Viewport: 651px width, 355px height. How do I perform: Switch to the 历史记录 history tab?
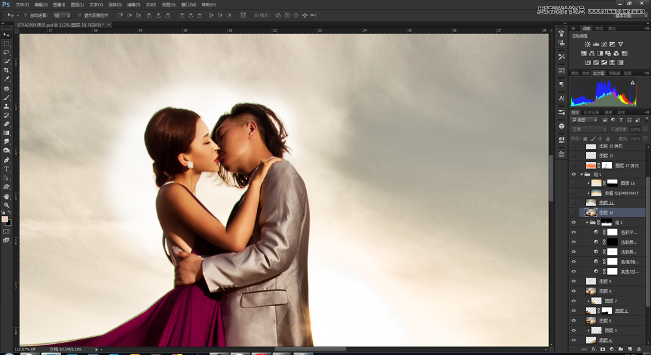pyautogui.click(x=591, y=112)
